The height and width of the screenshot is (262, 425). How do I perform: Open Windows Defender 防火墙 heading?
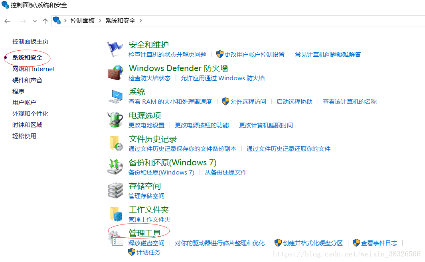click(178, 68)
